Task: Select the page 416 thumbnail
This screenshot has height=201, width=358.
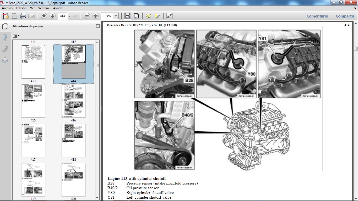Action: 73,101
